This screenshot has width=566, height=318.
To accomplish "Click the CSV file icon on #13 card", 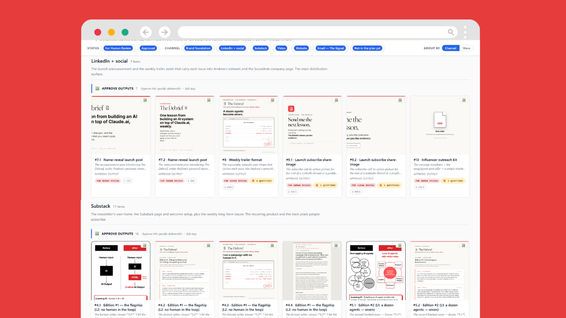I will tap(440, 120).
